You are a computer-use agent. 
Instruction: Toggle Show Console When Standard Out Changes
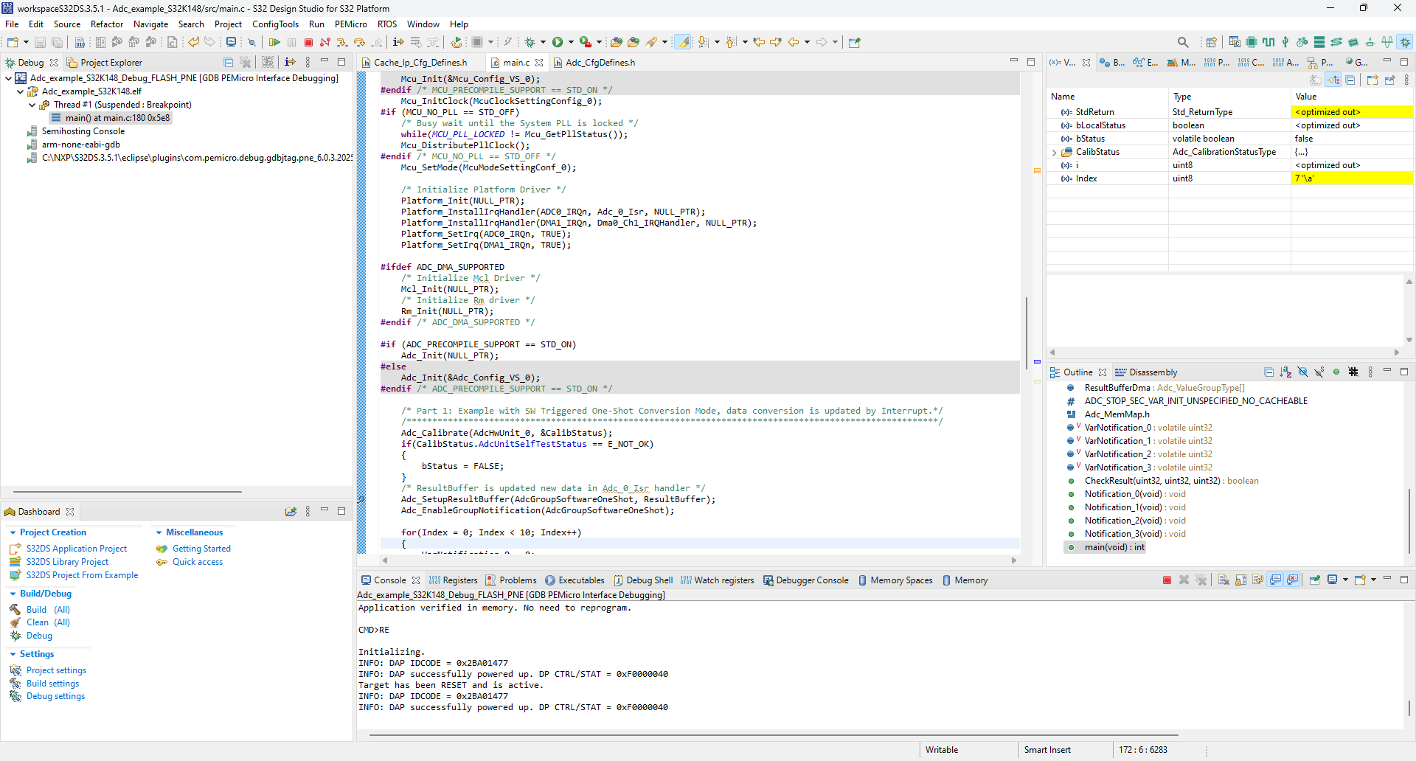1274,580
